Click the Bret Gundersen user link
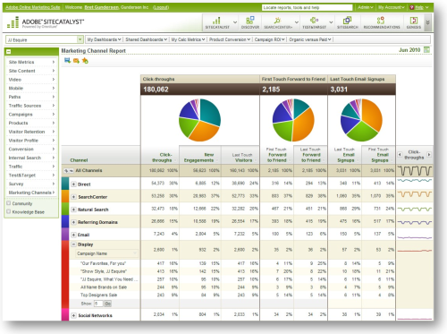 (102, 7)
